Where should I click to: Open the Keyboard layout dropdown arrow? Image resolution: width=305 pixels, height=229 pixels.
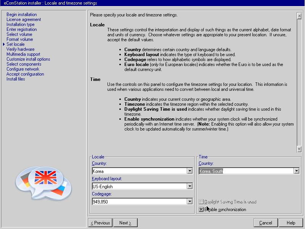point(189,186)
